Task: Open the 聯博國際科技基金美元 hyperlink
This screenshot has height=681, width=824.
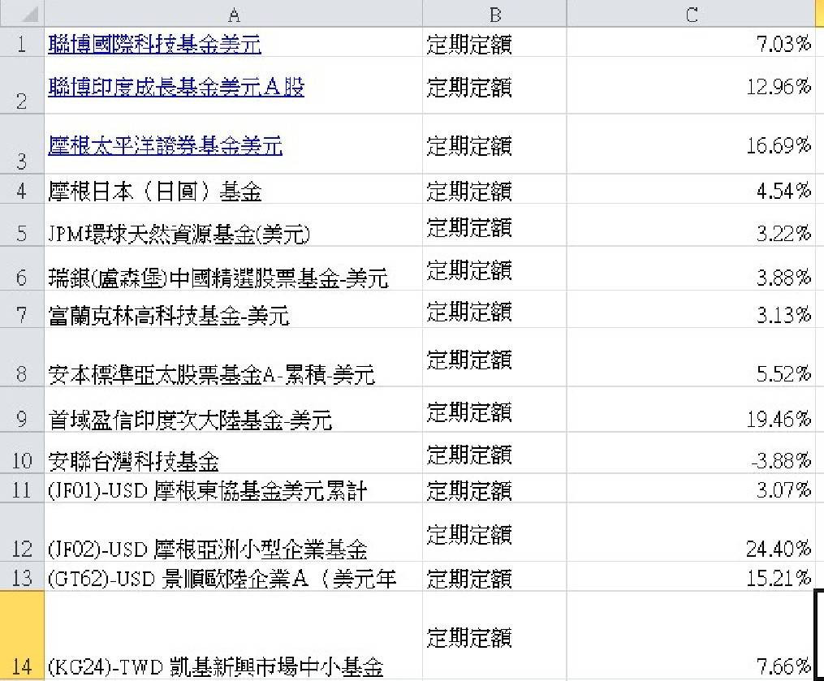Action: (x=154, y=44)
